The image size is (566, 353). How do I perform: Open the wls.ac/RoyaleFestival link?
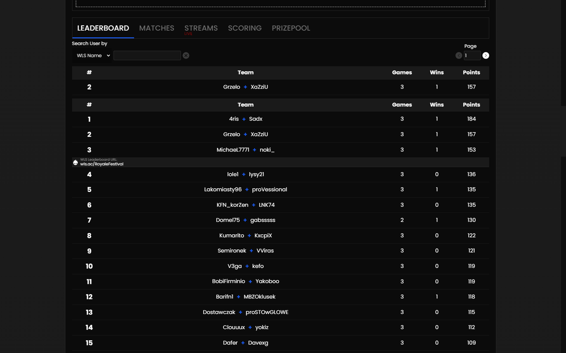point(102,164)
